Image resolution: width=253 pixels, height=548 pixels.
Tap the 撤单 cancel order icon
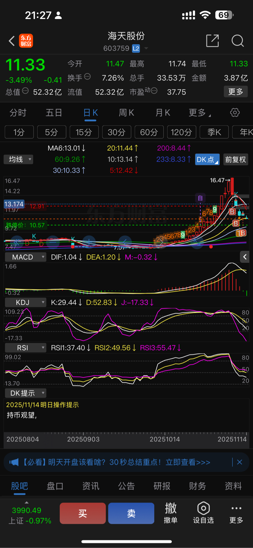[171, 513]
